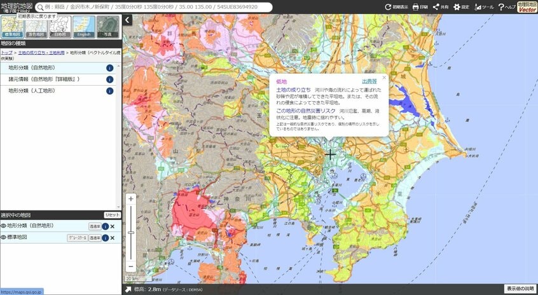Select the 淡色地図 base map thumbnail

[36, 27]
